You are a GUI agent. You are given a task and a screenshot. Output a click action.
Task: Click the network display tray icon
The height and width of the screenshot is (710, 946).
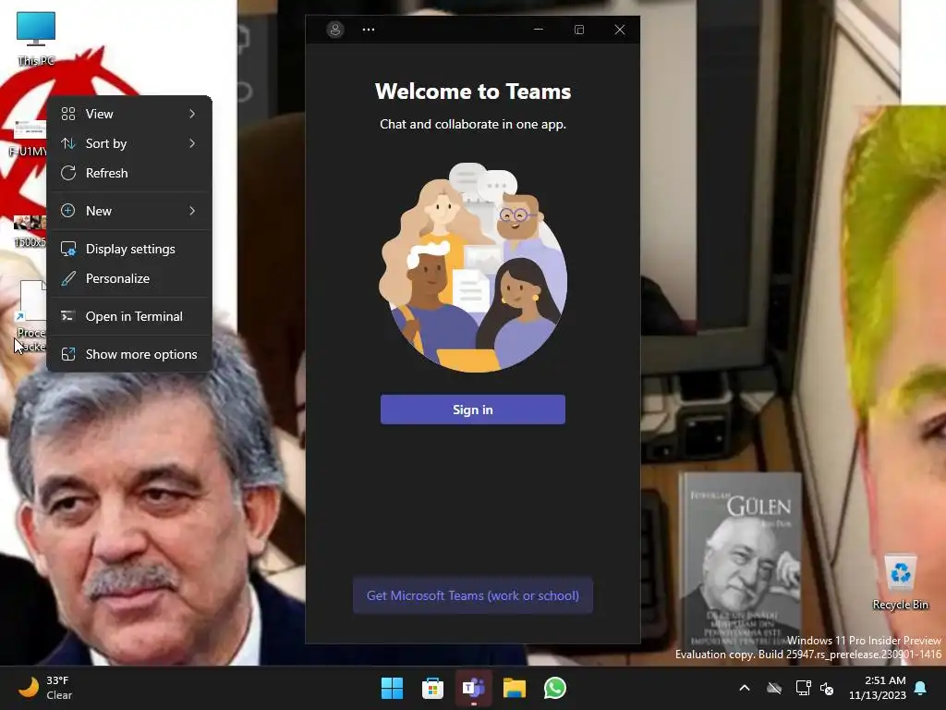click(x=803, y=688)
